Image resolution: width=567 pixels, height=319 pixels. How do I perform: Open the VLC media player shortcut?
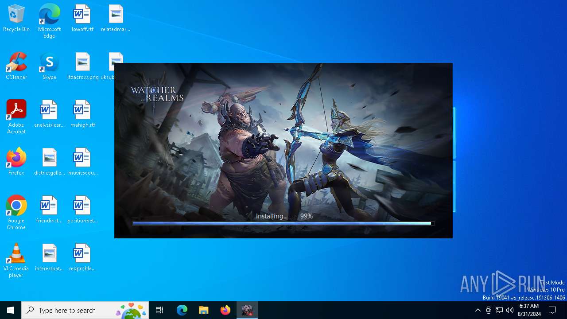[16, 261]
